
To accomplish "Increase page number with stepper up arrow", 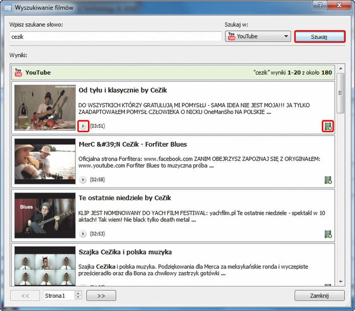I will (x=78, y=293).
